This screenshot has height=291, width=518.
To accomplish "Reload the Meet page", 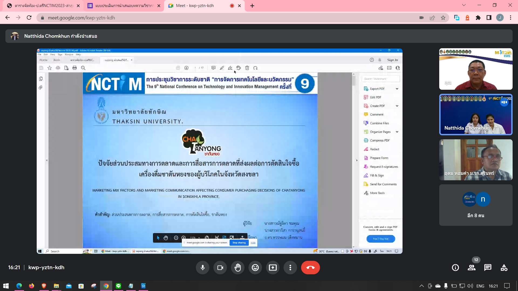I will tap(29, 18).
